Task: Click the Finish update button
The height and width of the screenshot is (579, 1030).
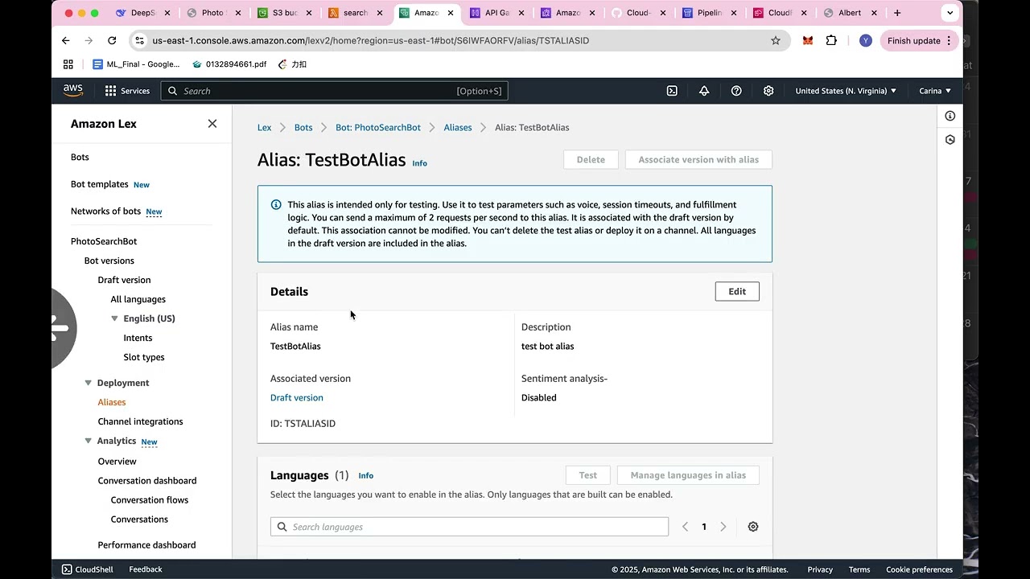Action: click(x=919, y=40)
